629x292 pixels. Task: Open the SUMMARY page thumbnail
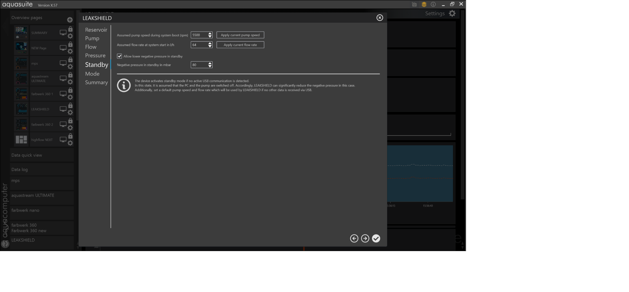tap(21, 33)
